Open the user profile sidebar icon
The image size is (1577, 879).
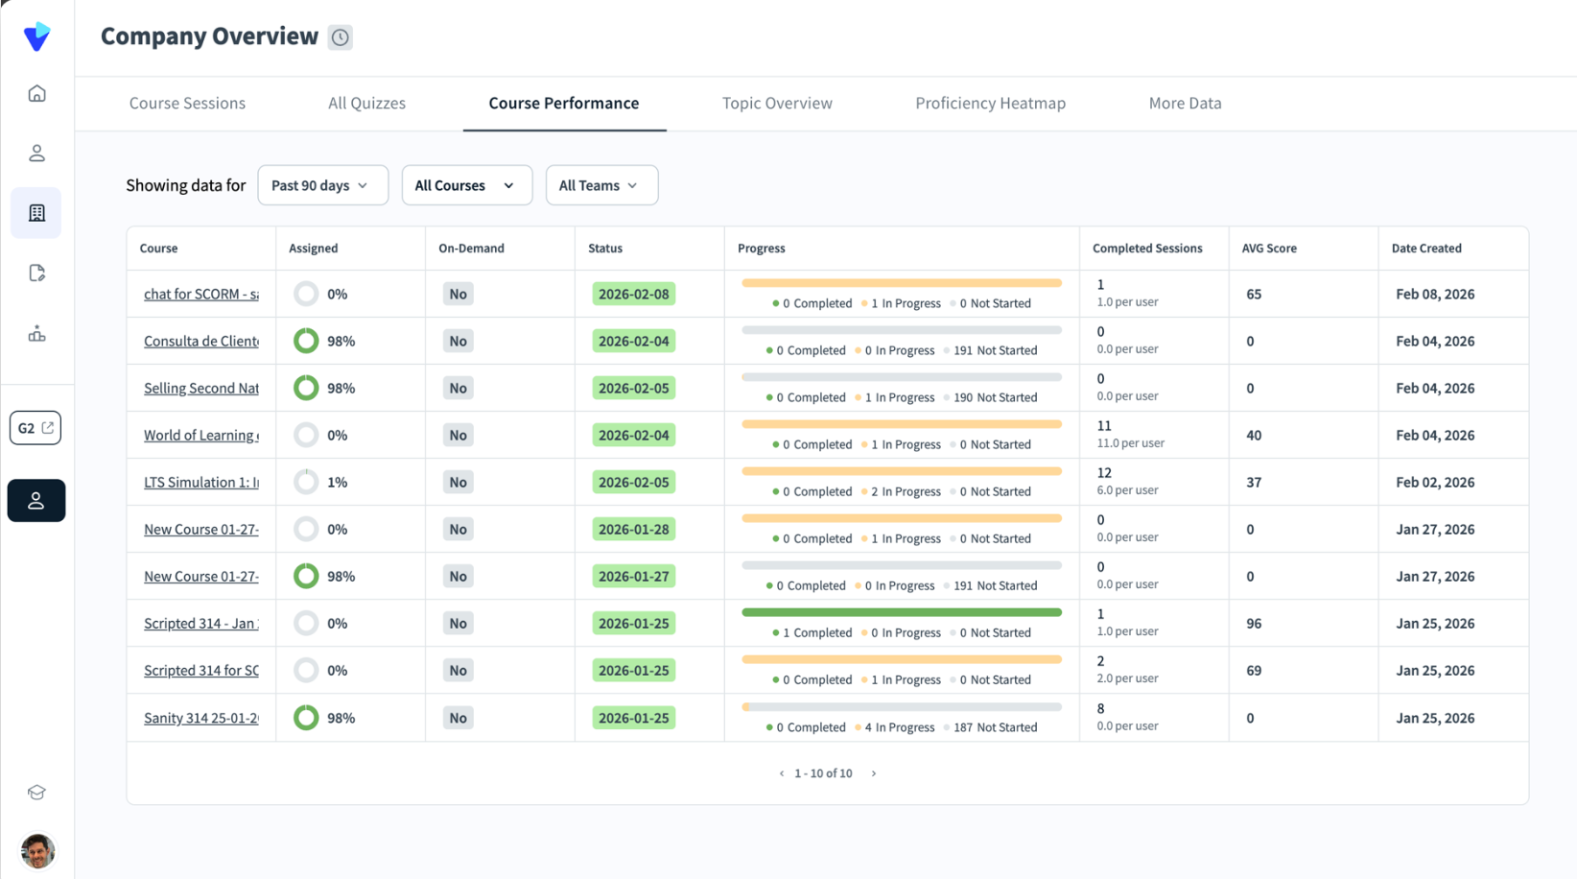pos(36,153)
